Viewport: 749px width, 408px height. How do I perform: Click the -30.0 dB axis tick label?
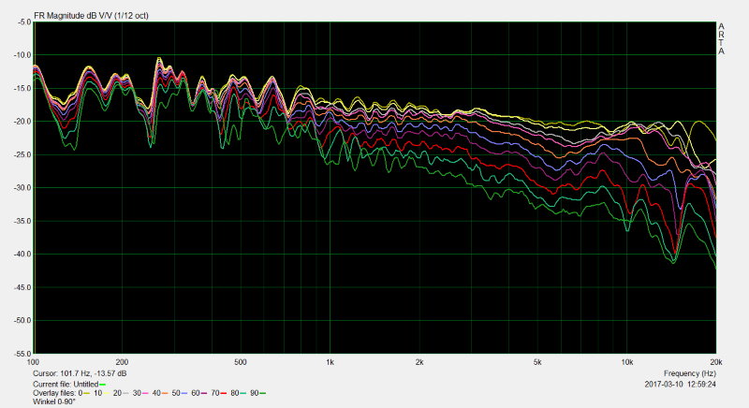coord(19,188)
